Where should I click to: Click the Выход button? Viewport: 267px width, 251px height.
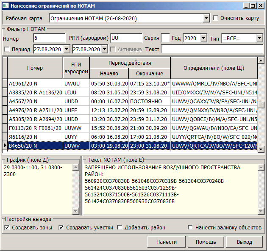[x=245, y=242]
